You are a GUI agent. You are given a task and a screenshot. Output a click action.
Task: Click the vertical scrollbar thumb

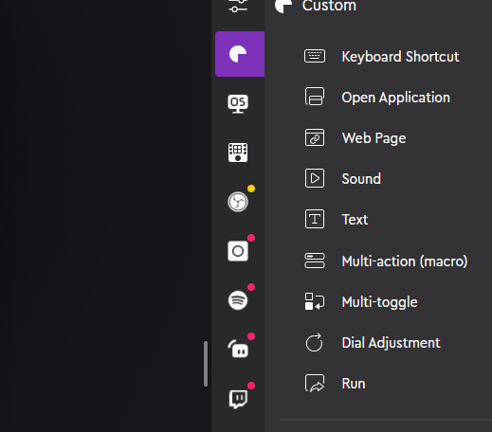tap(206, 364)
